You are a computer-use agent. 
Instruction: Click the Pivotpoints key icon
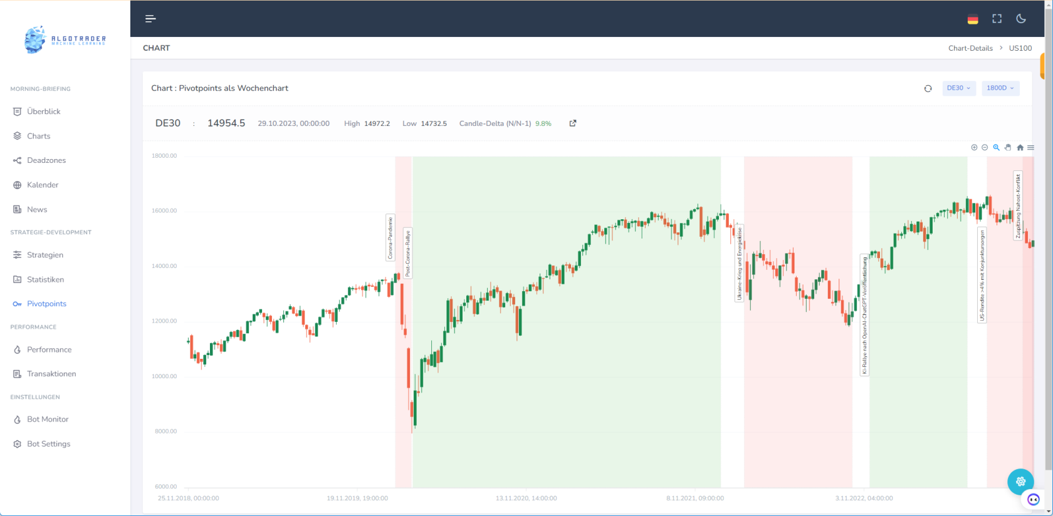coord(17,304)
